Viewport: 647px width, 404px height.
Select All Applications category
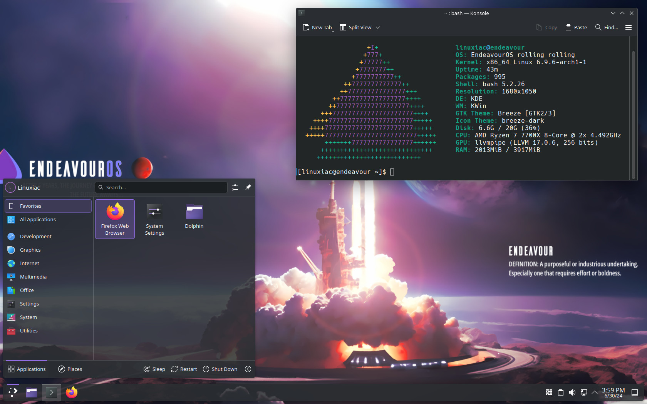[x=48, y=219]
